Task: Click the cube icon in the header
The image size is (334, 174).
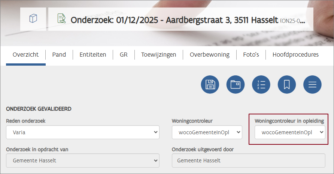Action: pyautogui.click(x=33, y=19)
